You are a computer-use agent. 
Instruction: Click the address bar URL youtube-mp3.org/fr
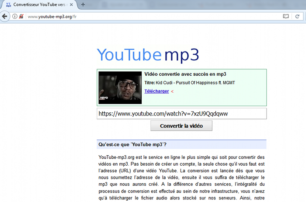[52, 17]
